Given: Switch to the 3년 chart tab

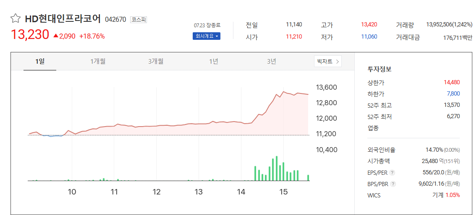Looking at the screenshot, I should [x=272, y=61].
